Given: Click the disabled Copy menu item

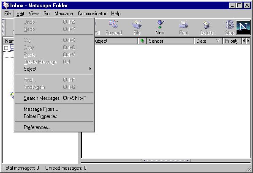Looking at the screenshot, I should (x=54, y=47).
